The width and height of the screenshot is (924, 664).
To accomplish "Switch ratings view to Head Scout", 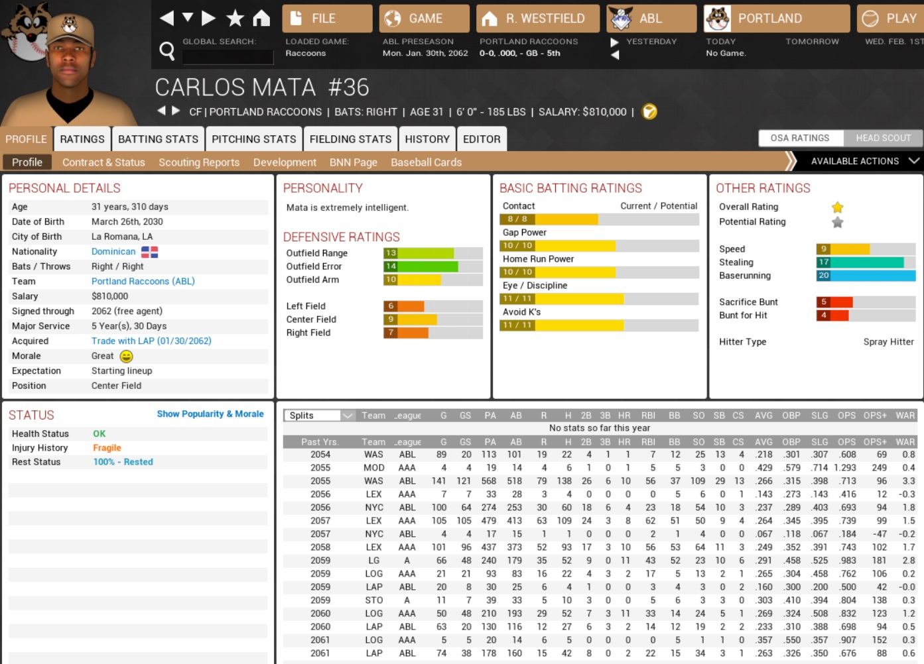I will point(883,138).
